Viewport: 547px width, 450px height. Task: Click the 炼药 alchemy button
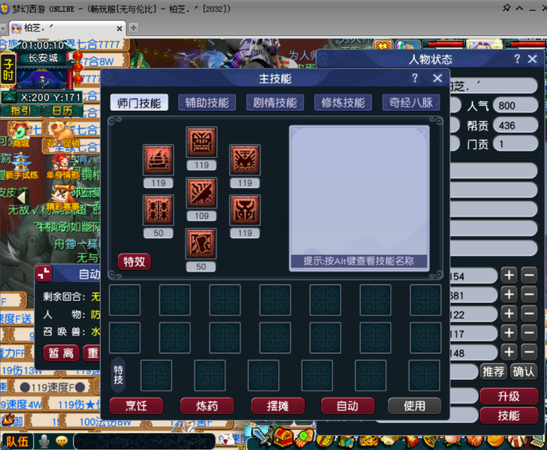tap(207, 406)
